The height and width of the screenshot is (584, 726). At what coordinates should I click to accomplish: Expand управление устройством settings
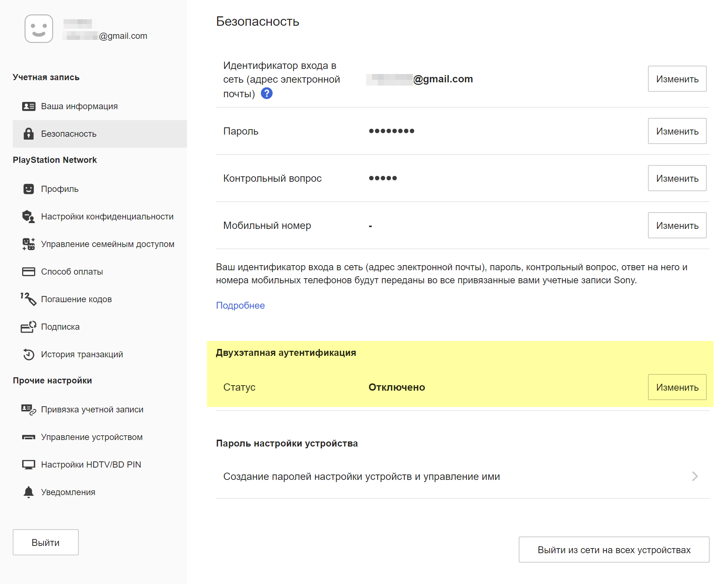click(93, 436)
